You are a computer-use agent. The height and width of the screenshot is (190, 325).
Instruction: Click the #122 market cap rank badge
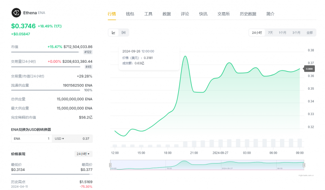(88, 52)
